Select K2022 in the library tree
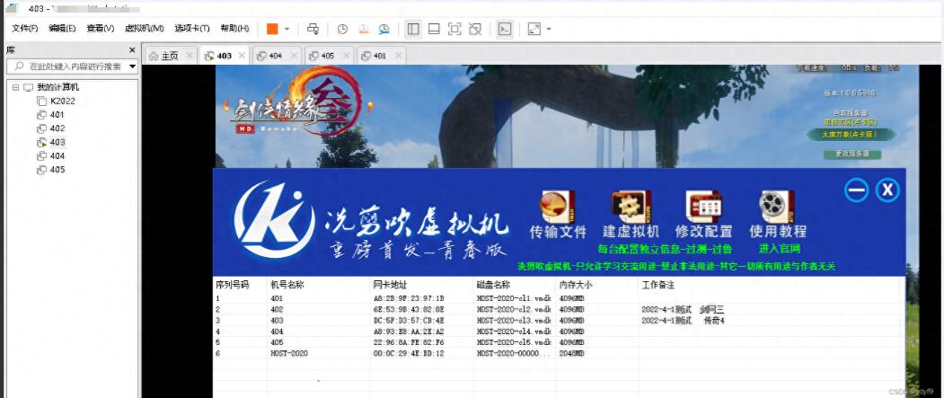 pos(63,102)
